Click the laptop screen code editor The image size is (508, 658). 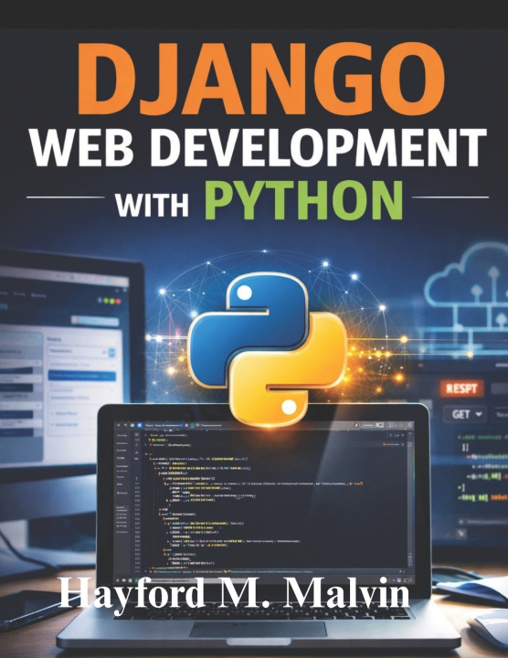point(263,502)
